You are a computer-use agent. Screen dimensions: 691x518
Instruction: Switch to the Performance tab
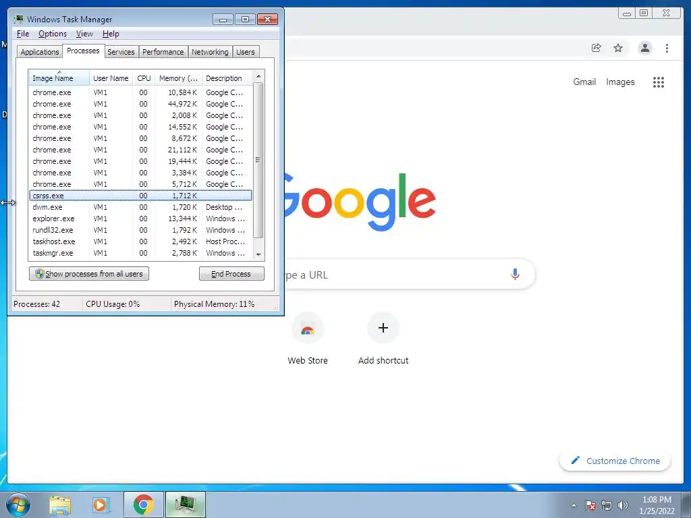coord(163,52)
